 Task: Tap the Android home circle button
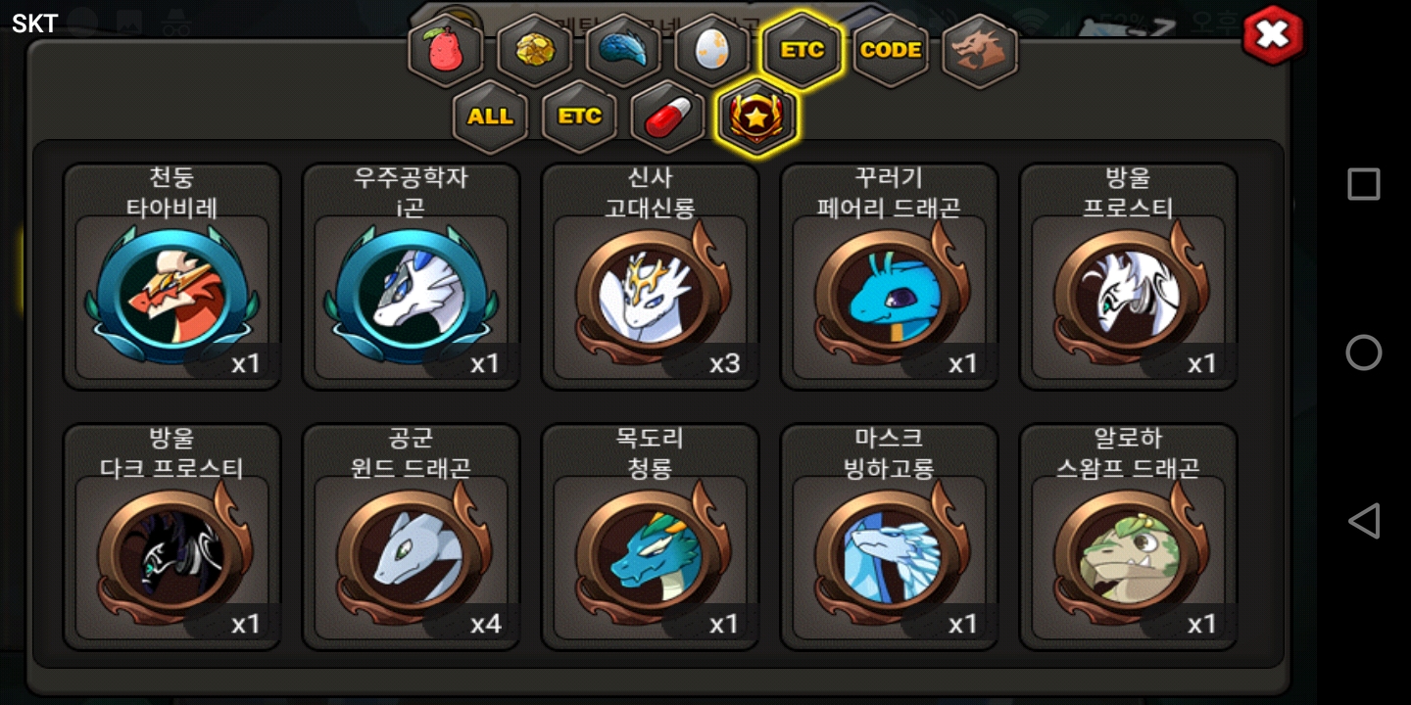1363,352
